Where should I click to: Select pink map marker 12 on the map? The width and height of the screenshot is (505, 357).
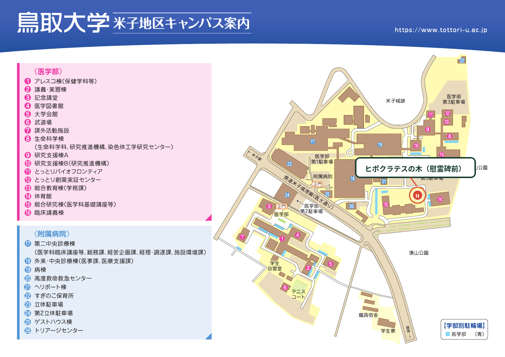point(447,113)
